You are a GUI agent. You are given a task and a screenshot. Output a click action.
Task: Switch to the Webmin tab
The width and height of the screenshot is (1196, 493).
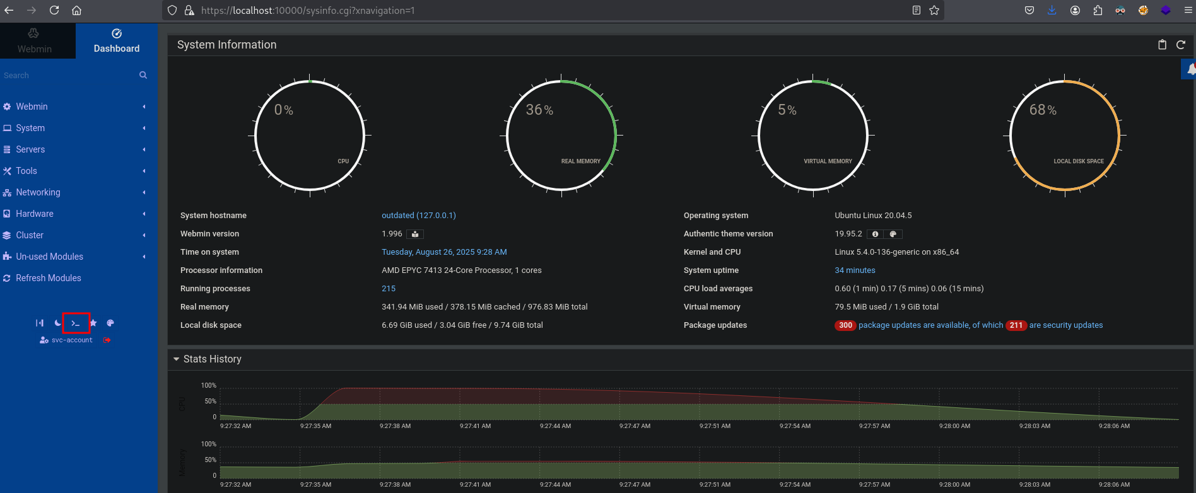point(35,42)
